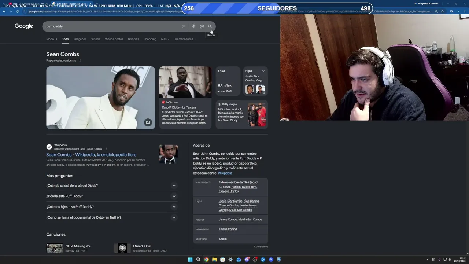
Task: Start a voice search with the microphone
Action: click(194, 26)
